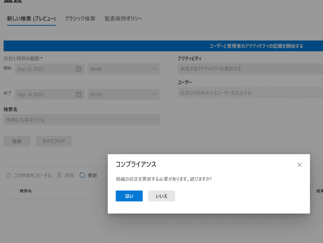The height and width of the screenshot is (243, 323).
Task: Confirm the dialog by clicking はい
Action: coord(129,196)
